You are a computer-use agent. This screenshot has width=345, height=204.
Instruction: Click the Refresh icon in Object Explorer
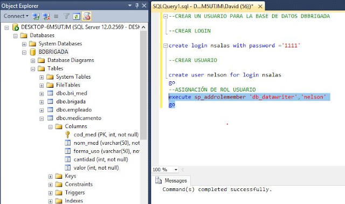(77, 16)
